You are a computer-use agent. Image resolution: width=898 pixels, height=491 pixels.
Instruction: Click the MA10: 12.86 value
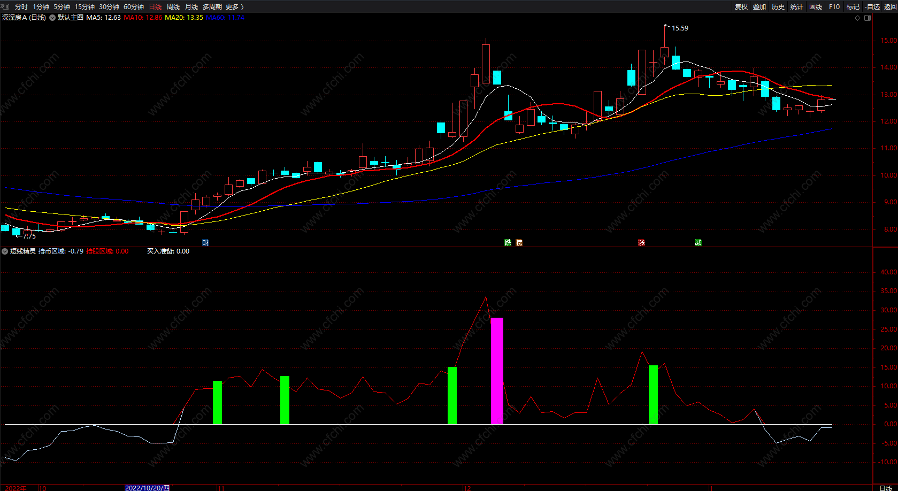(143, 18)
